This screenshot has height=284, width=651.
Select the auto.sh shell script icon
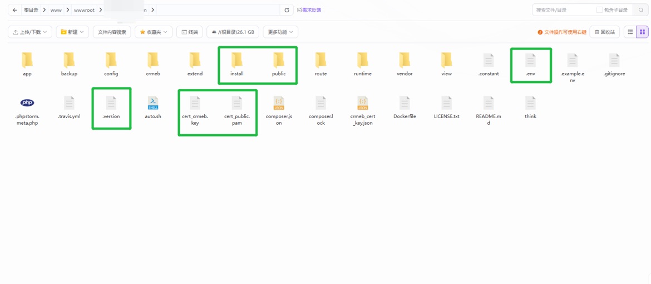153,102
